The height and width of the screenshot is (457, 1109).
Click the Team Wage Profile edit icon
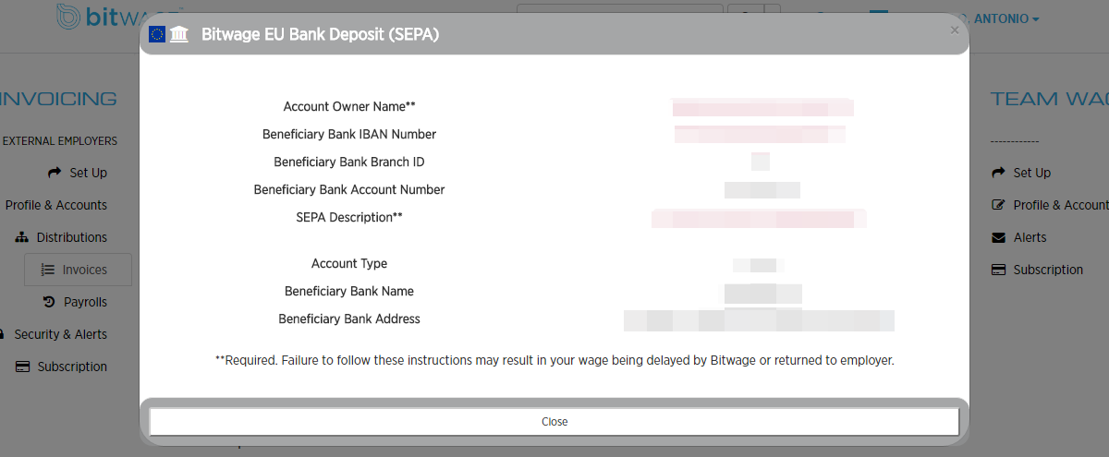click(998, 205)
